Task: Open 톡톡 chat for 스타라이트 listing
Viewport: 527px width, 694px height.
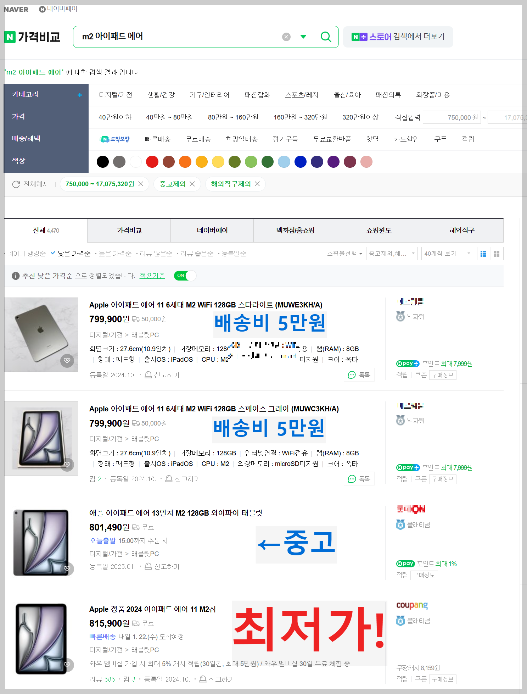Action: click(359, 375)
